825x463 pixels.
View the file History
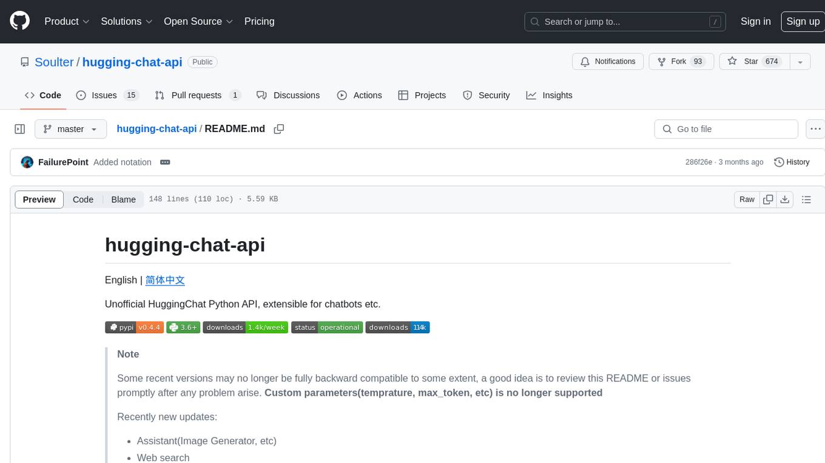[x=792, y=162]
